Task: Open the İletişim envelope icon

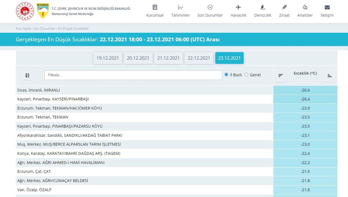Action: [x=327, y=7]
